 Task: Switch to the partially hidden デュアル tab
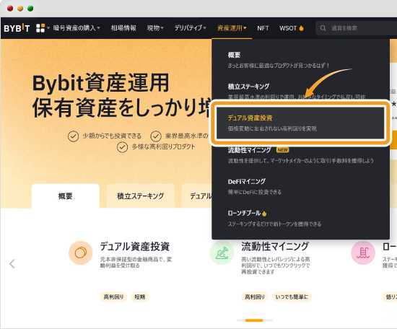click(x=197, y=196)
